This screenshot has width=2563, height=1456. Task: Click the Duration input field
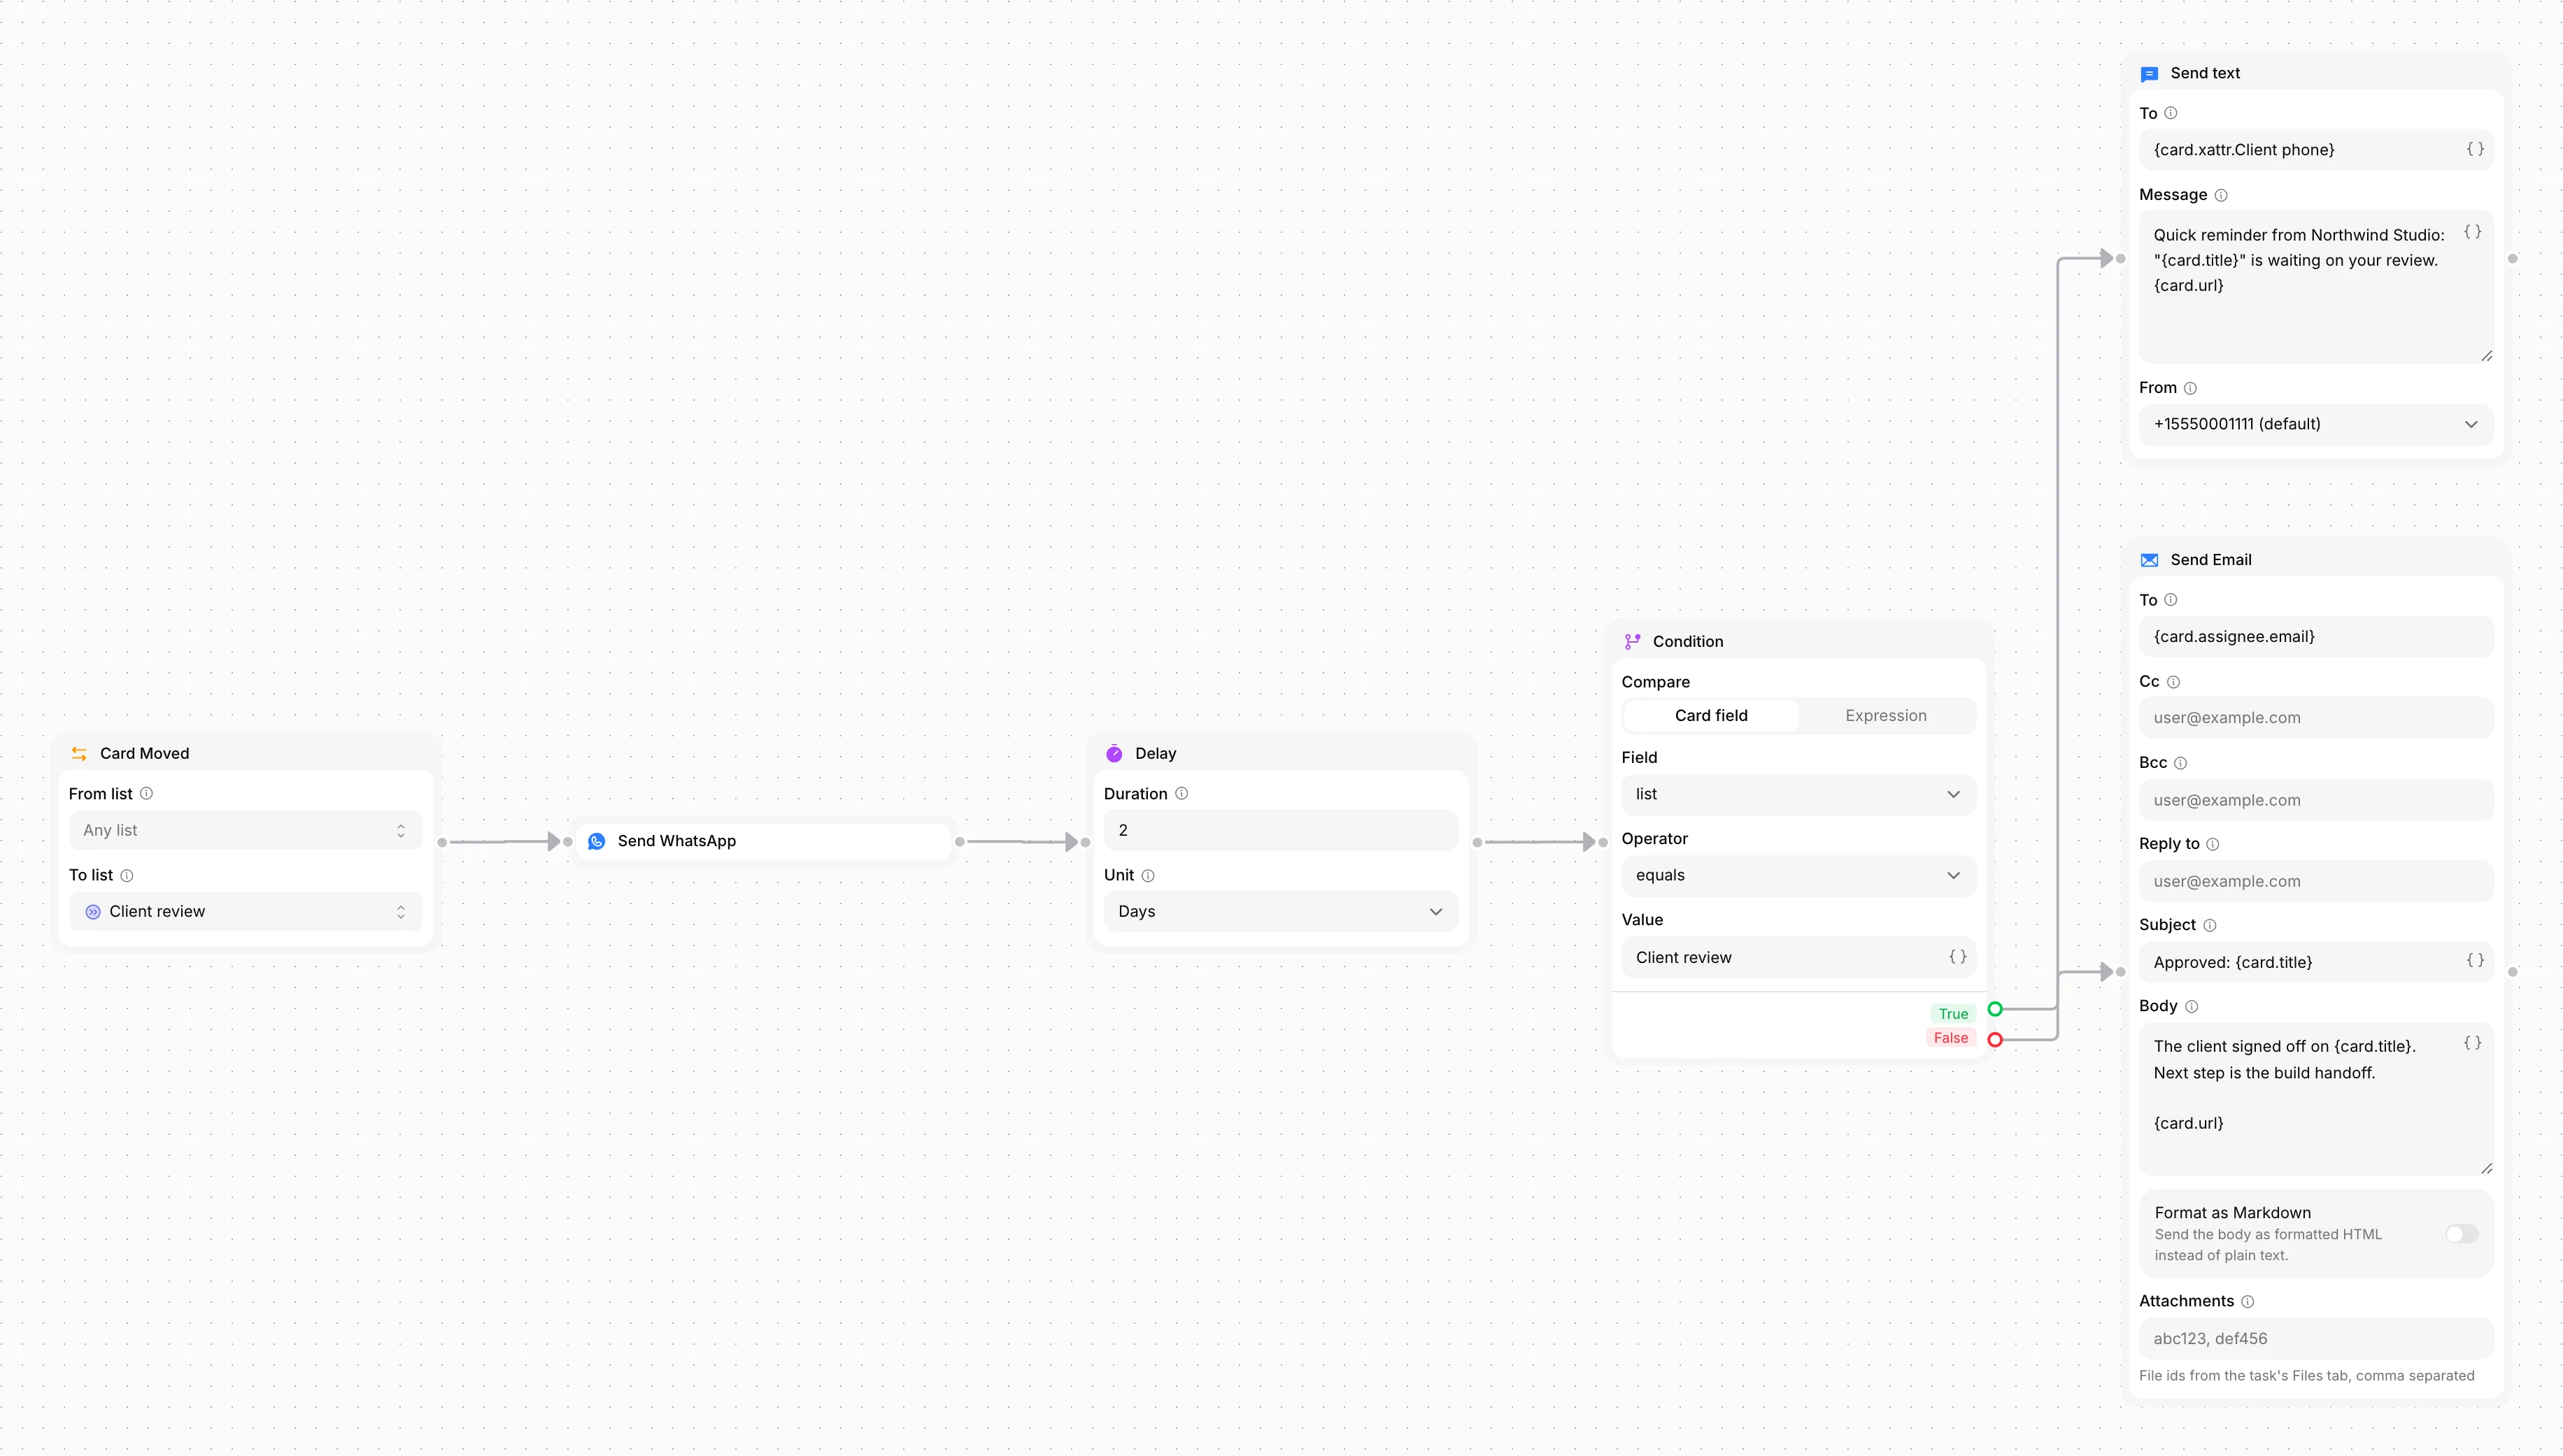[x=1280, y=830]
